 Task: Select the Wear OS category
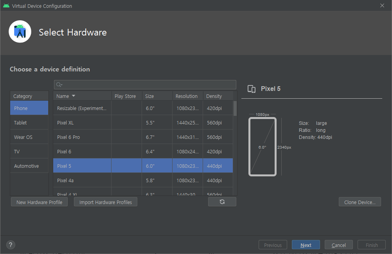[x=29, y=137]
